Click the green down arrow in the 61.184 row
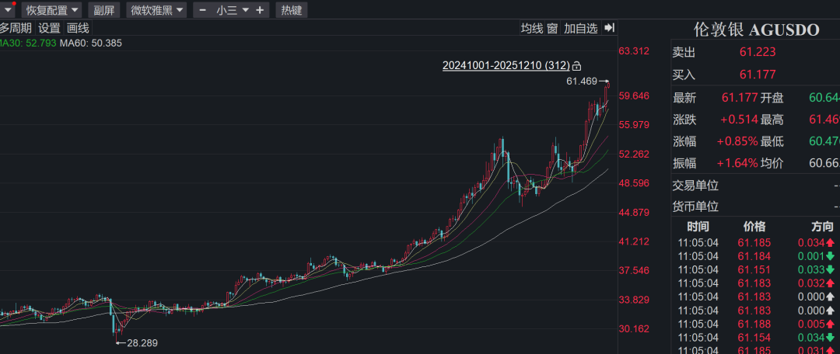 (x=831, y=256)
